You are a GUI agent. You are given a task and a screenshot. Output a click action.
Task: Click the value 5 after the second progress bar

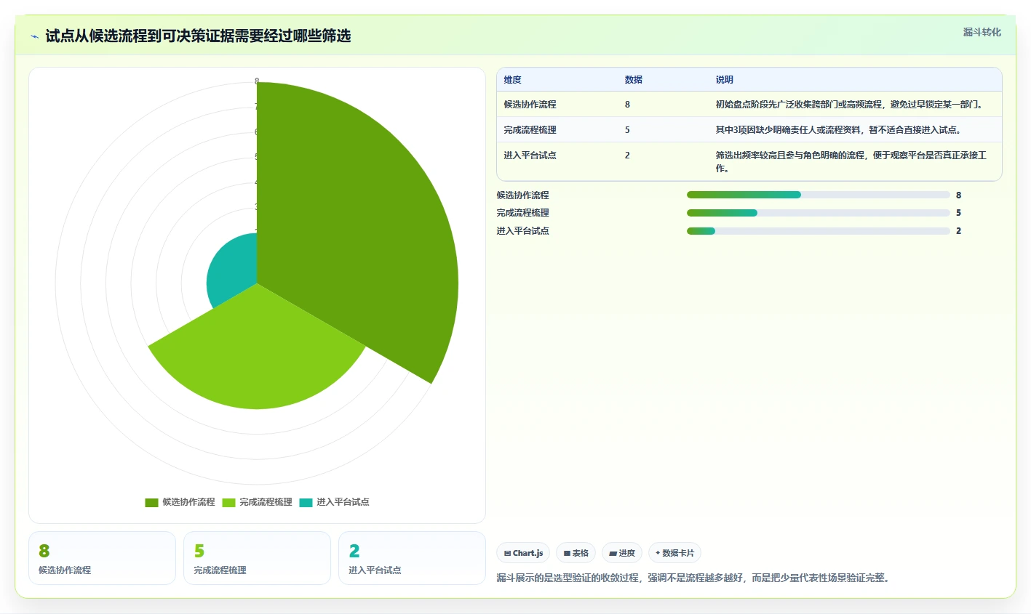click(958, 213)
